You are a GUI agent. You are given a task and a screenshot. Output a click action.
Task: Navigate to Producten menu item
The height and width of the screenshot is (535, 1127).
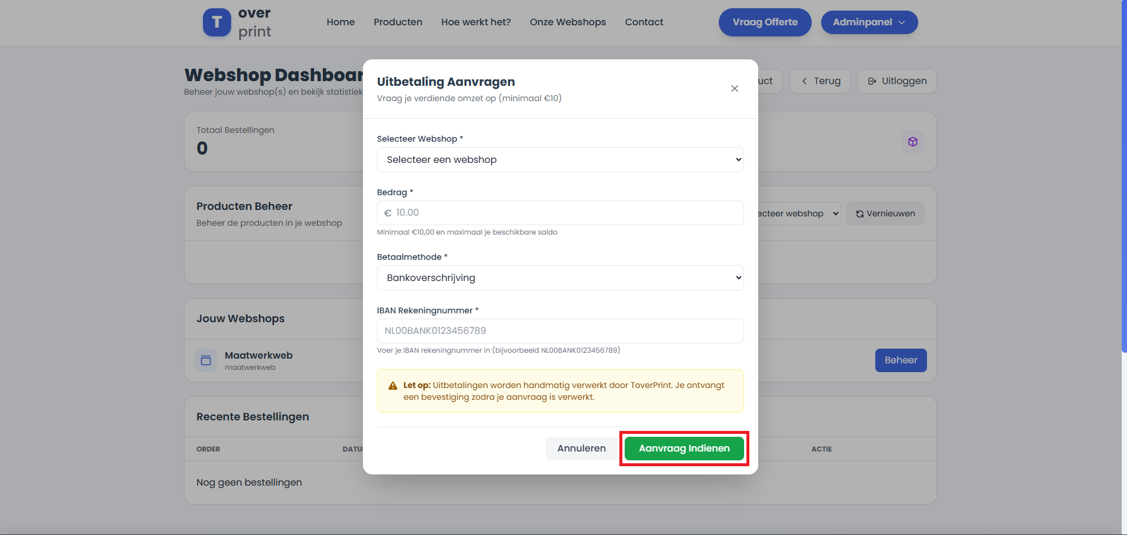[x=398, y=22]
